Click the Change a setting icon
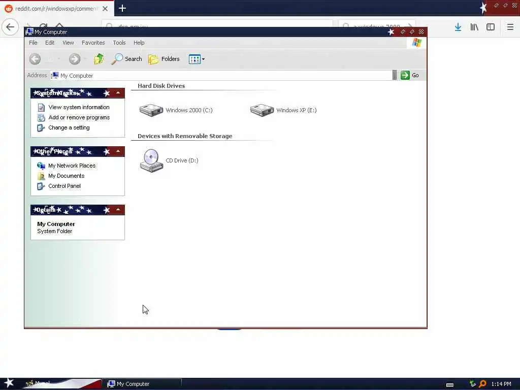Screen dimensions: 520x390 (41, 128)
